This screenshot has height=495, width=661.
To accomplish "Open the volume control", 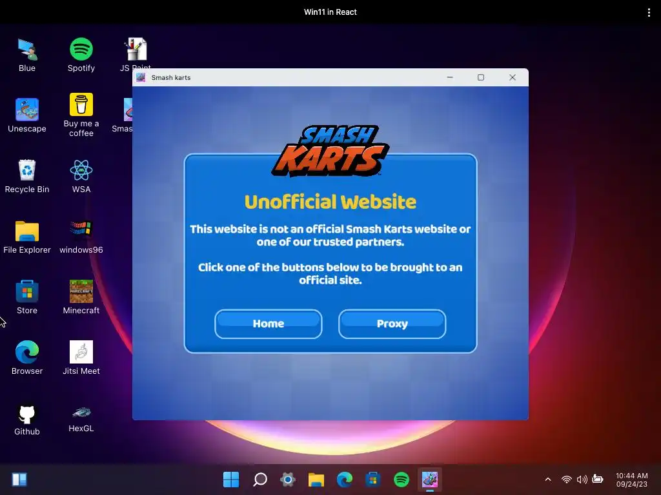I will point(582,480).
